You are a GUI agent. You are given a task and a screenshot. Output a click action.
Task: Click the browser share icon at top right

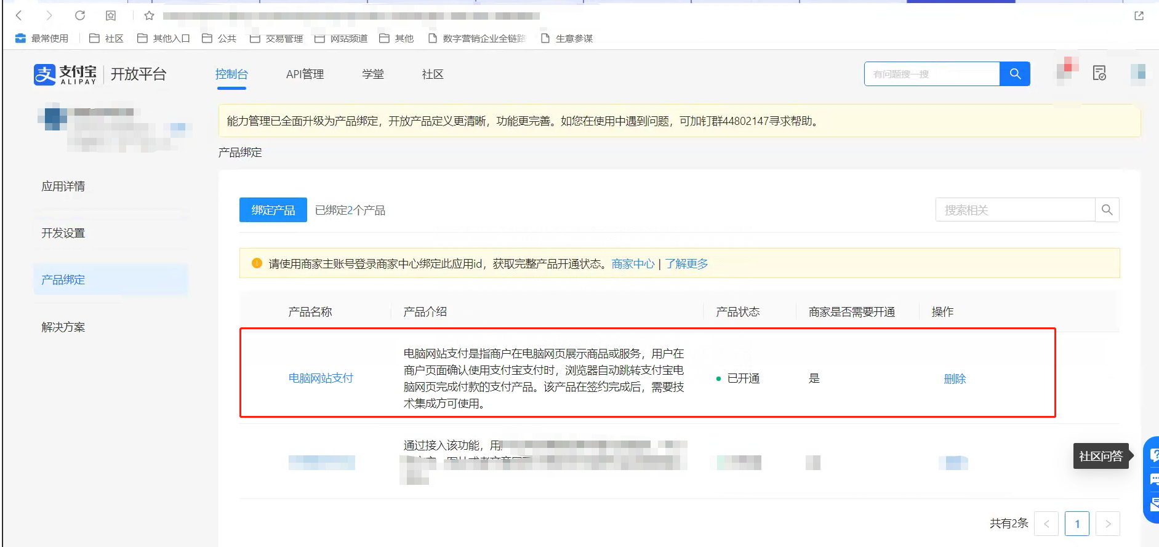coord(1139,15)
